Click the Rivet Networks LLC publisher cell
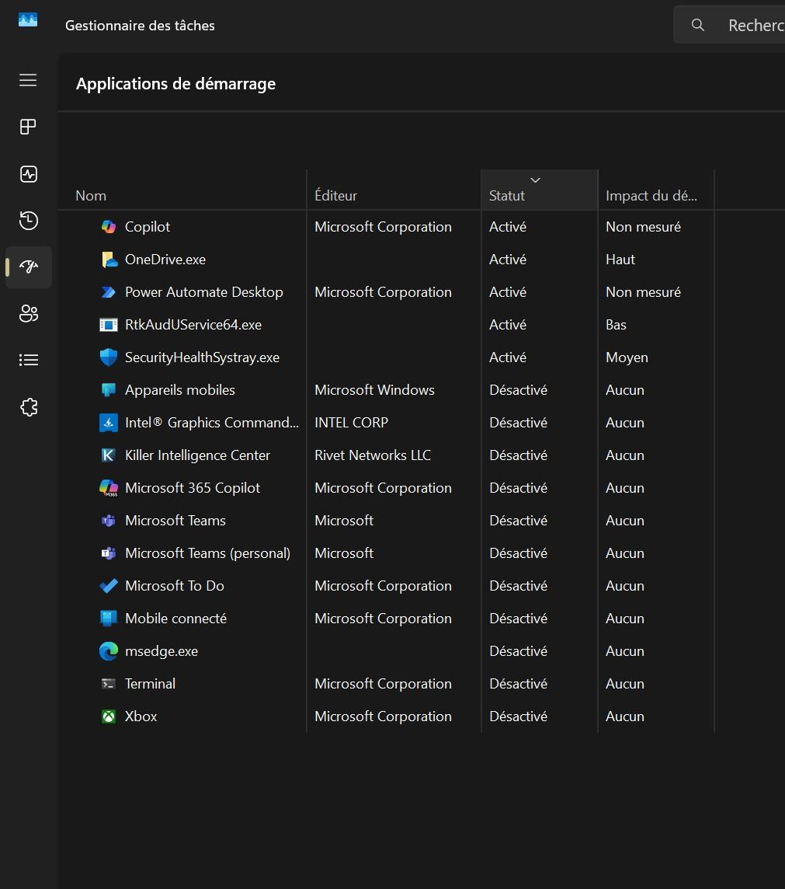The width and height of the screenshot is (785, 889). [x=373, y=455]
